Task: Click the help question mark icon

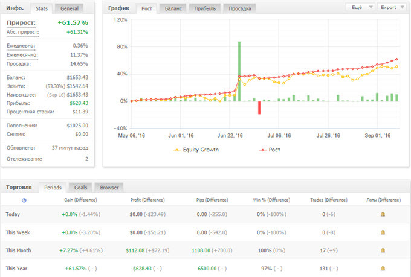Action: 24,200
